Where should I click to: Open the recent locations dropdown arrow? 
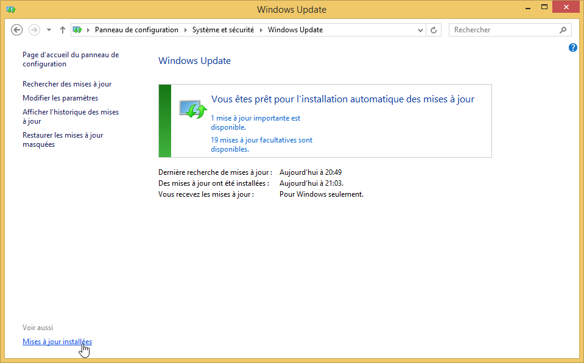click(49, 30)
